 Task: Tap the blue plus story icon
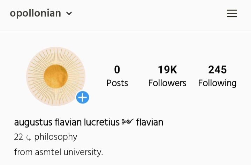[83, 97]
